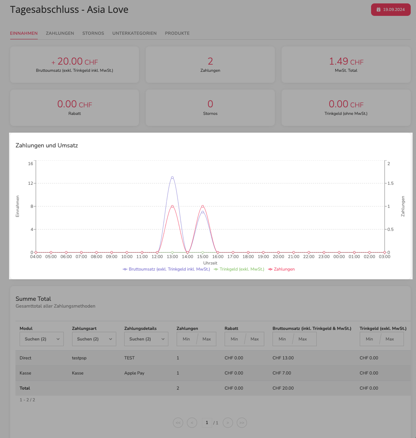Click the CHF 20.00 total revenue cell
The height and width of the screenshot is (438, 416).
click(283, 388)
